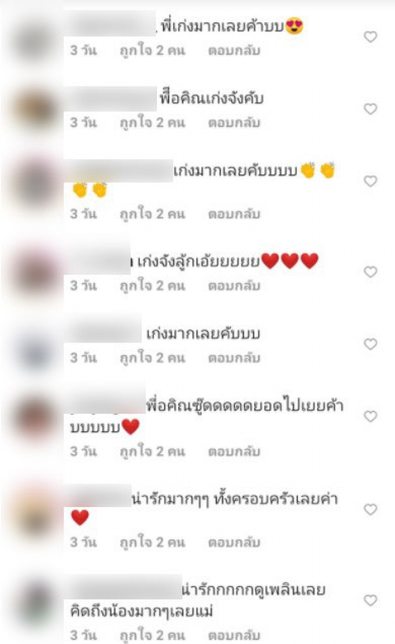The height and width of the screenshot is (644, 395).
Task: Open the blurred username on the last comment
Action: pyautogui.click(x=123, y=587)
